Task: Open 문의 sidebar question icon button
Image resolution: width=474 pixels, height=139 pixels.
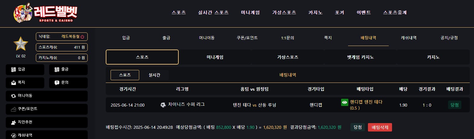Action: 68,83
